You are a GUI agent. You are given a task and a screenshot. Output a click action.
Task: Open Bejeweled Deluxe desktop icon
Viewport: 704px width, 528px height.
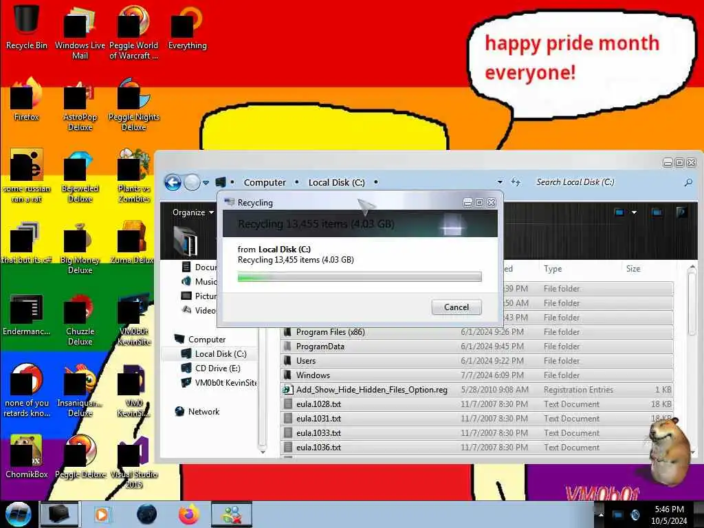pos(80,175)
